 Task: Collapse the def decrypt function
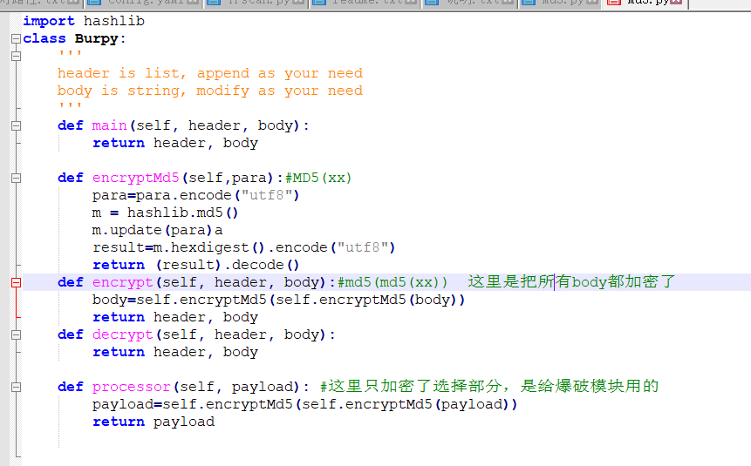coord(16,335)
